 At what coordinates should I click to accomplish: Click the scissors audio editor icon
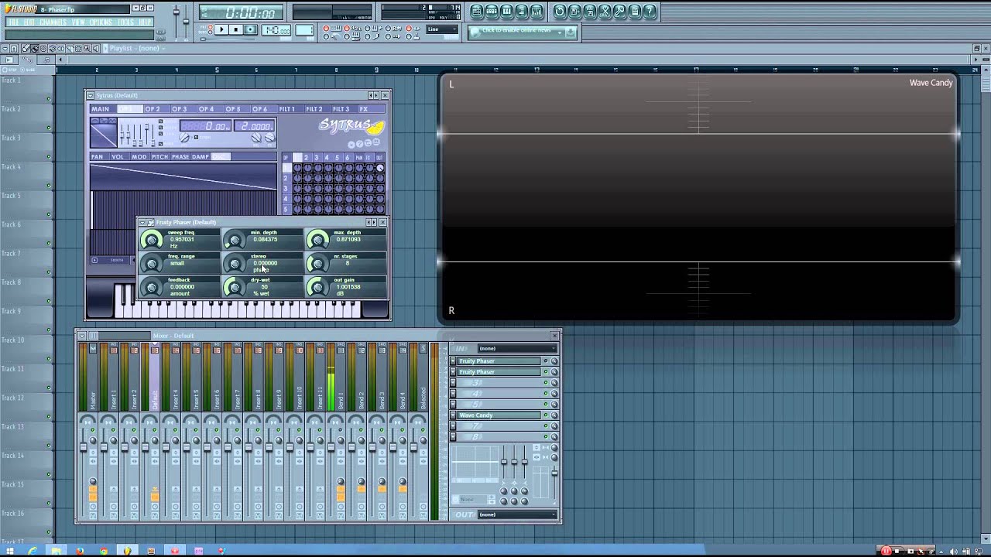click(605, 12)
